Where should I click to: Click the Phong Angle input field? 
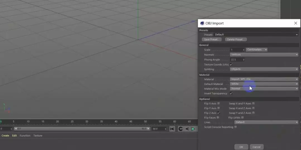coord(236,60)
